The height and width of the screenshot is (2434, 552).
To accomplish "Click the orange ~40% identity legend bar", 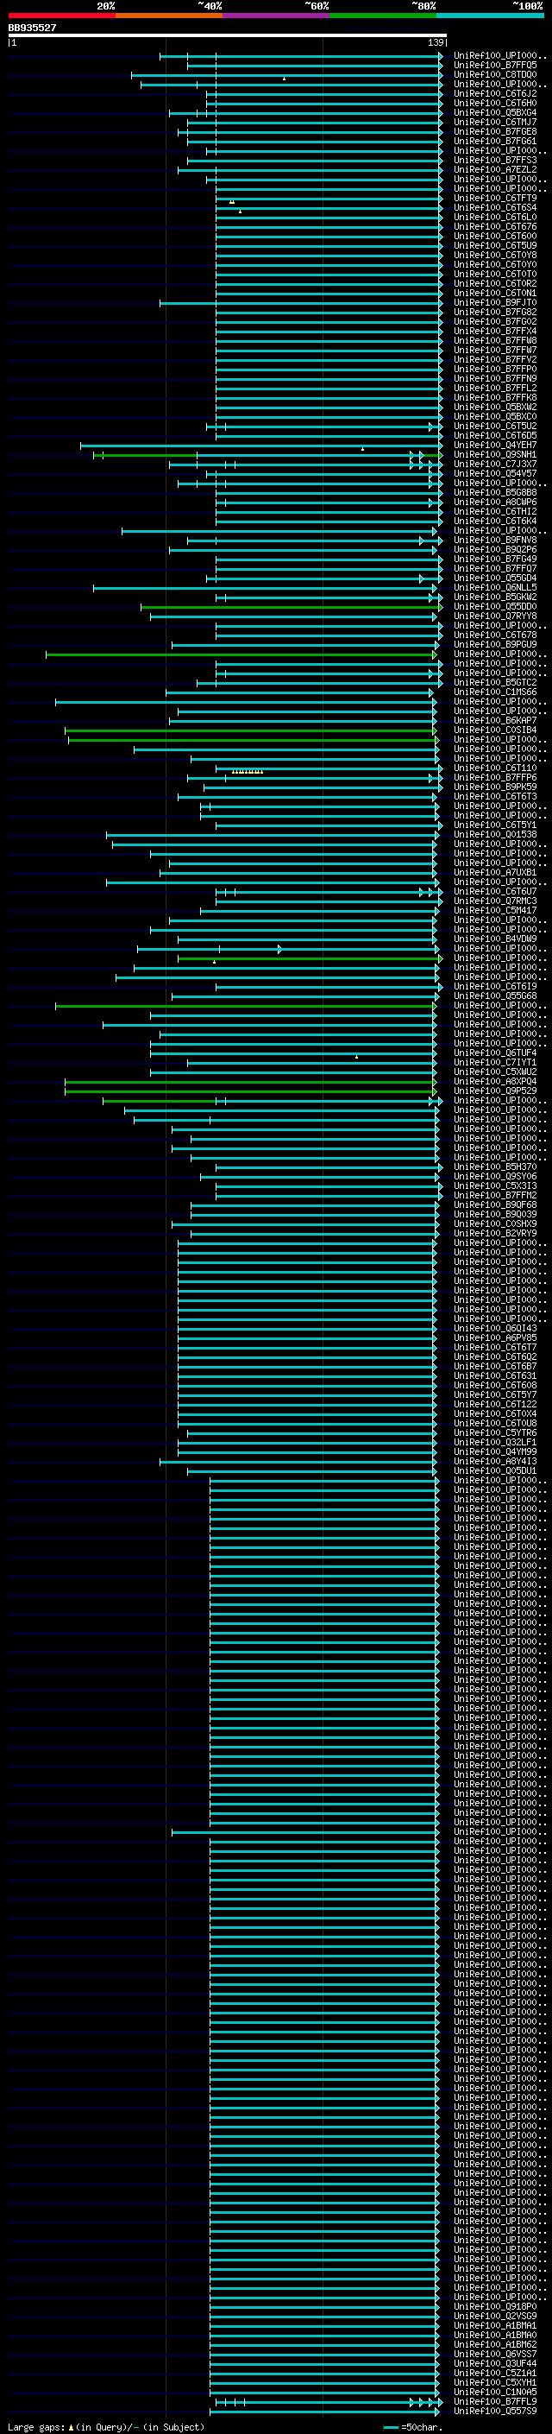I will click(169, 16).
